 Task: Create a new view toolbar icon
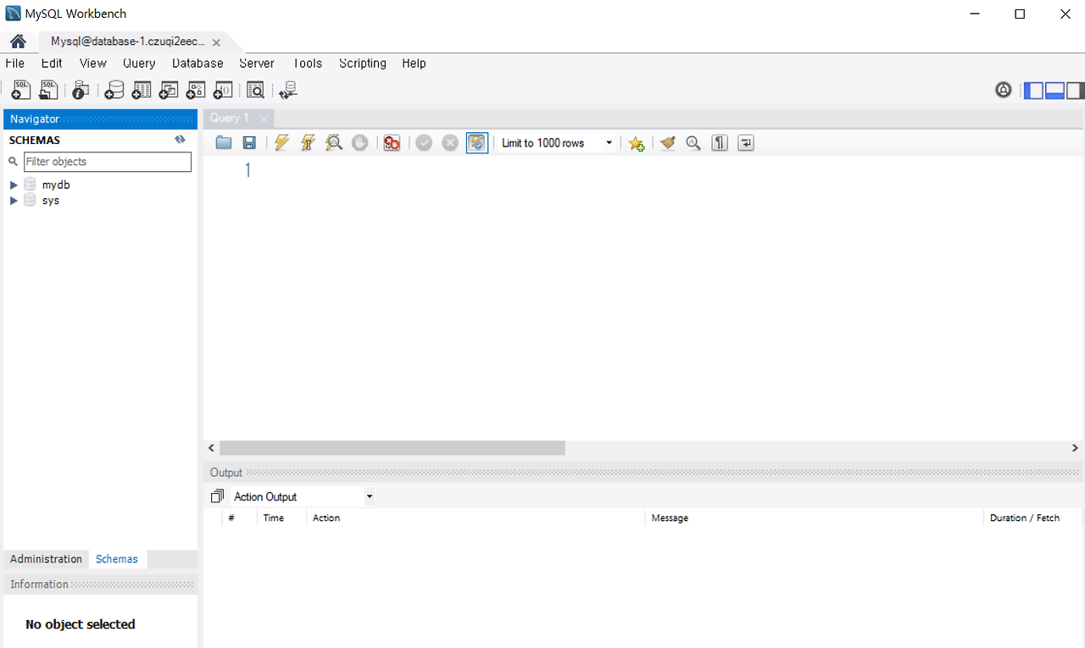coord(169,90)
